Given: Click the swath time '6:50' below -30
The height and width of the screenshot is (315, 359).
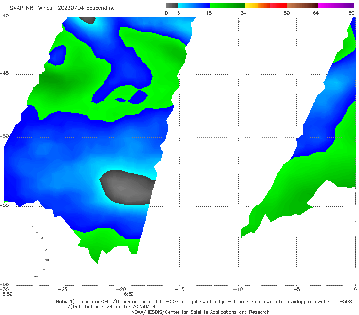Looking at the screenshot, I should click(x=8, y=294).
